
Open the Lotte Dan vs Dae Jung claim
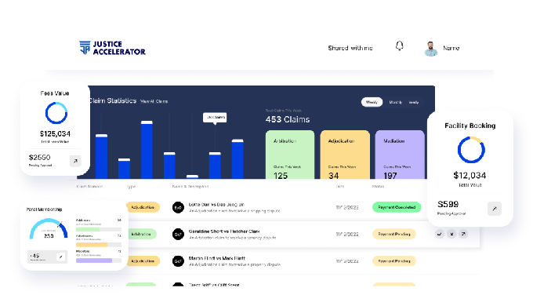tap(216, 205)
